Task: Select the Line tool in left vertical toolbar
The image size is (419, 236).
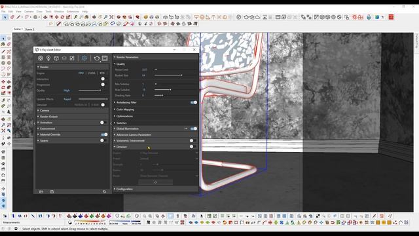Action: pyautogui.click(x=3, y=51)
